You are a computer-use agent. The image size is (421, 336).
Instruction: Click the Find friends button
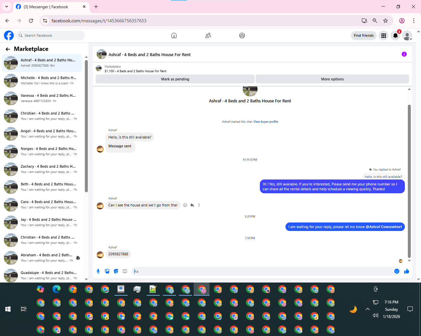click(x=363, y=35)
